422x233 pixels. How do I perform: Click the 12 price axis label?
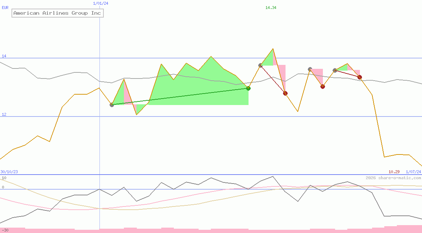tap(4, 114)
